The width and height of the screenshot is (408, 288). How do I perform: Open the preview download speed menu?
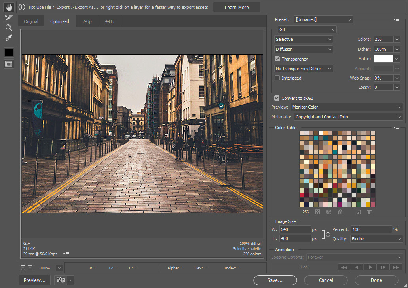pos(66,254)
